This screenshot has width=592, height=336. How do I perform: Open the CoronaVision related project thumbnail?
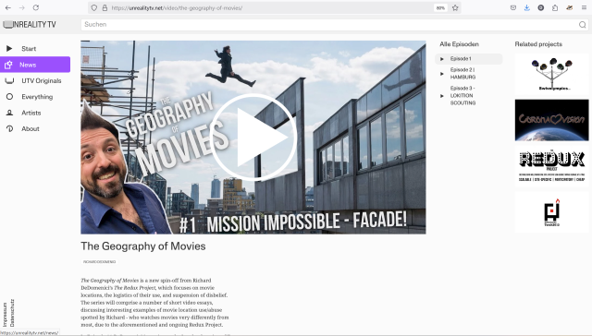click(x=551, y=120)
